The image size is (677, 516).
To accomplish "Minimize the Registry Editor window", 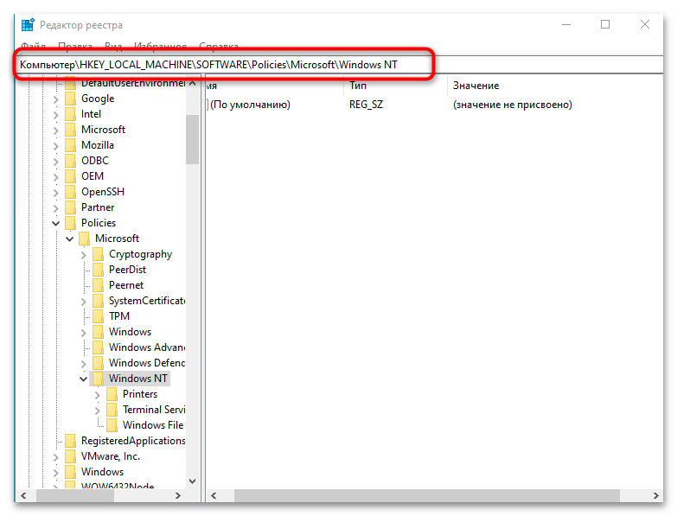I will click(566, 24).
